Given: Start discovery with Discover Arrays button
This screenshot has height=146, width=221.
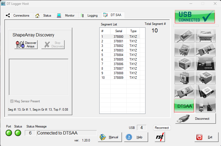Looking at the screenshot, I should tap(26, 44).
